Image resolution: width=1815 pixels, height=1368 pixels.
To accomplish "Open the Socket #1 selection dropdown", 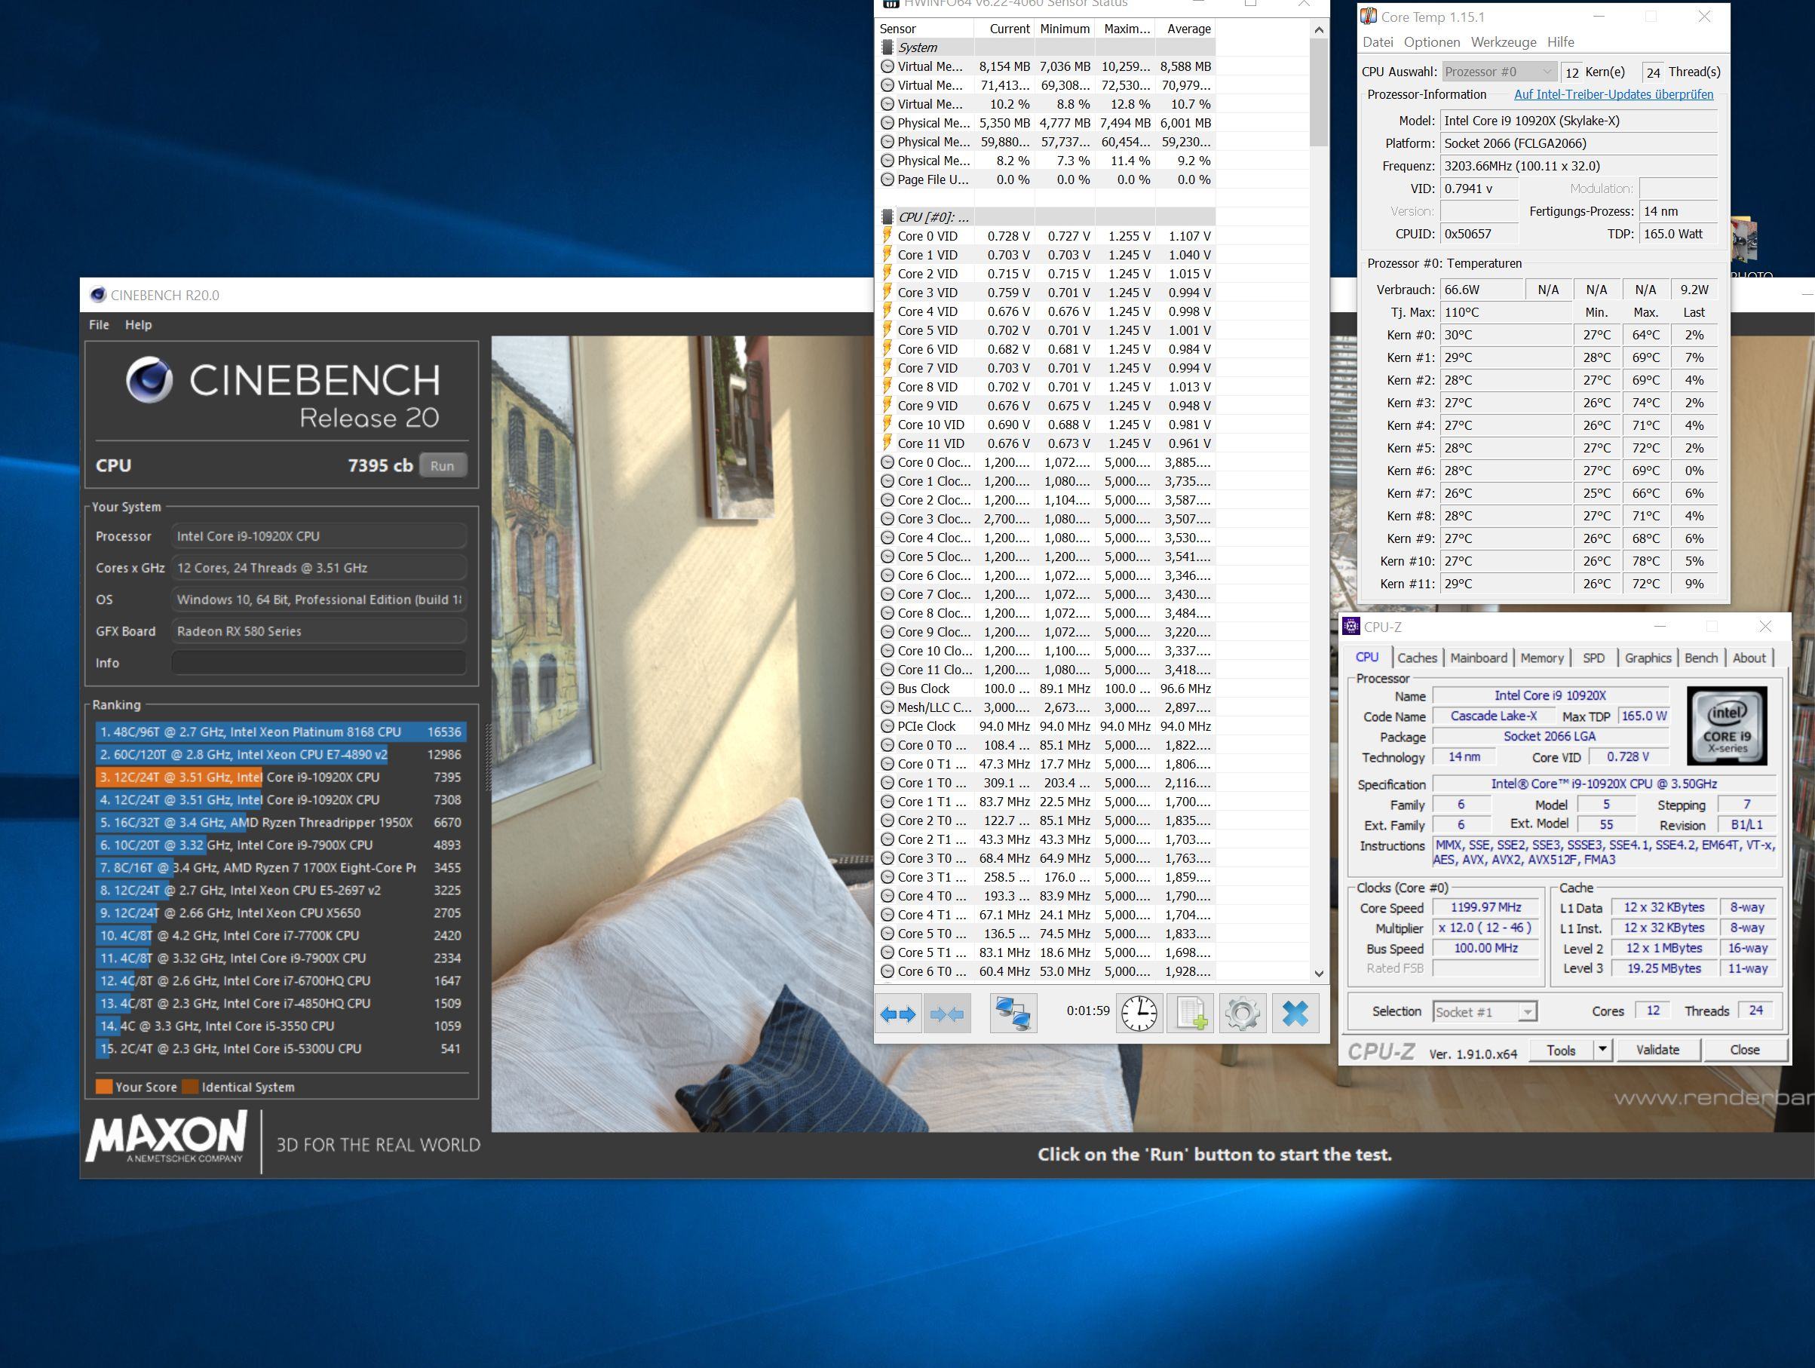I will click(1484, 1013).
